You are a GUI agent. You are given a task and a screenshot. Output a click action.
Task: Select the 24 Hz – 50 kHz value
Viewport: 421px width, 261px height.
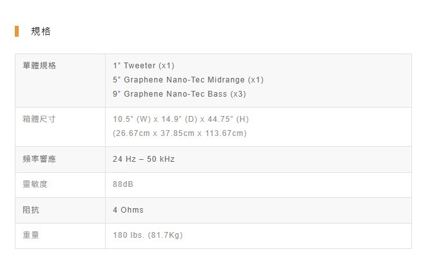143,159
